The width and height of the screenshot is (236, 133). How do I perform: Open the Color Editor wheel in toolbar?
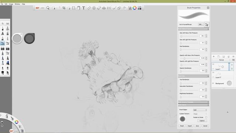(x=135, y=8)
